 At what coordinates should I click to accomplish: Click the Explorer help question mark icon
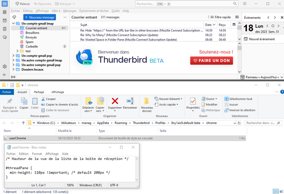pos(282,92)
